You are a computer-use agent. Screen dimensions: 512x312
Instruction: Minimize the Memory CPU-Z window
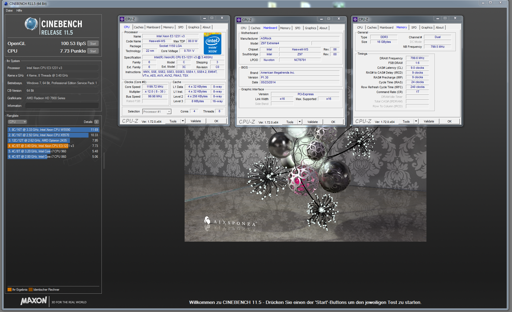point(438,18)
